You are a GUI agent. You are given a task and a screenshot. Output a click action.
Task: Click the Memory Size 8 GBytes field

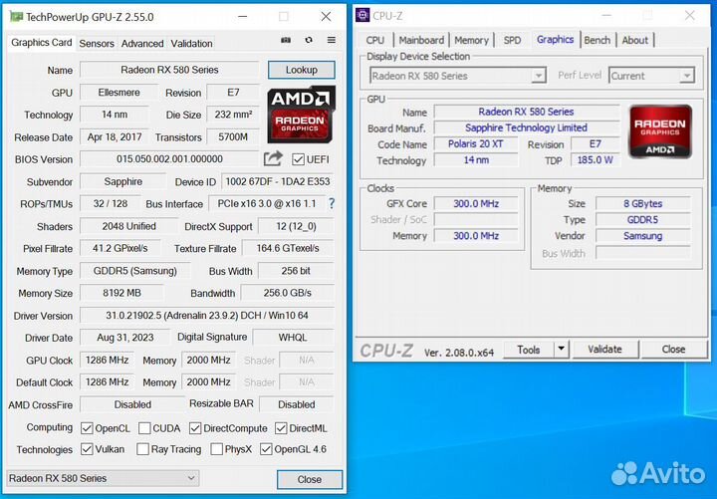click(x=643, y=203)
